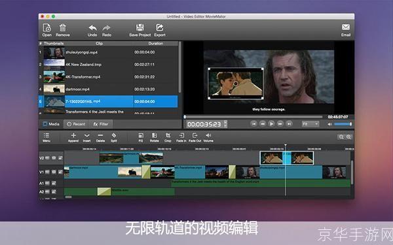The height and width of the screenshot is (245, 393).
Task: Lock the V1 track
Action: click(60, 172)
